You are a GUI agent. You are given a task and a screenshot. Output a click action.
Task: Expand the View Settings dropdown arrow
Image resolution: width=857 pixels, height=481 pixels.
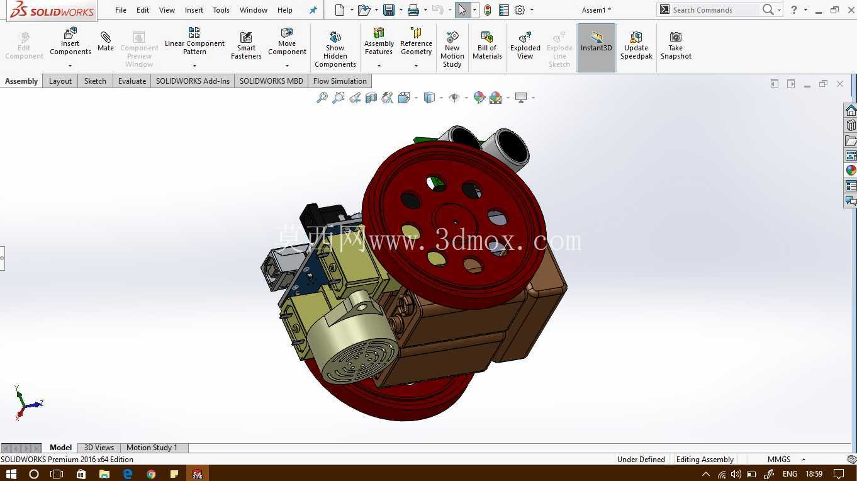point(533,98)
